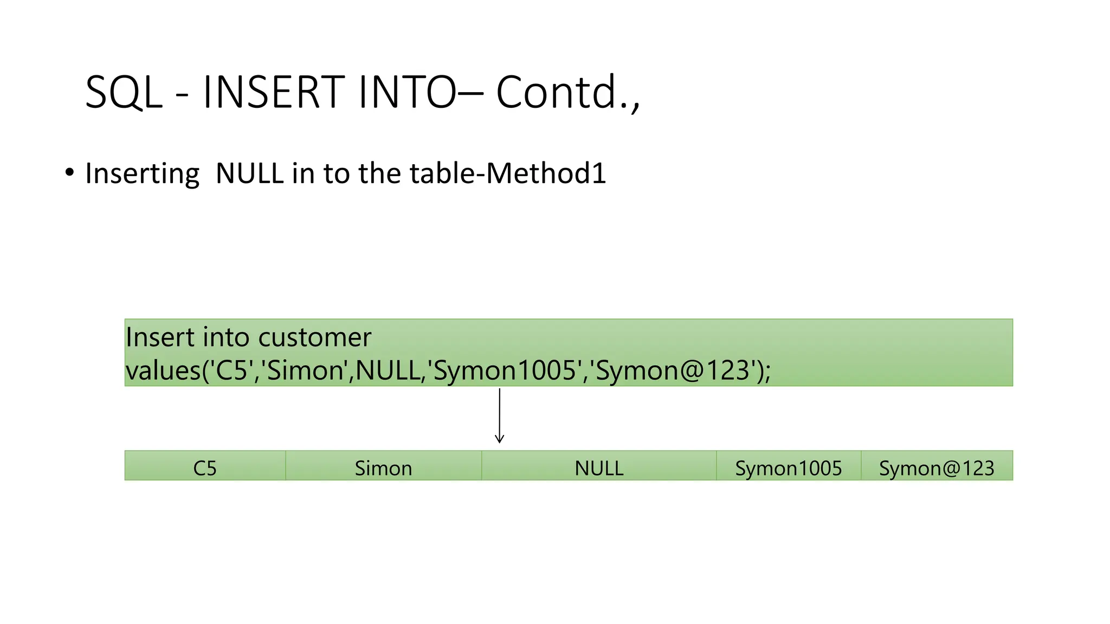This screenshot has height=624, width=1110.
Task: Click 'C5' inside the values statement
Action: pos(231,371)
